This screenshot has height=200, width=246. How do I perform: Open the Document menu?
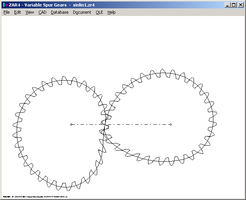(82, 12)
